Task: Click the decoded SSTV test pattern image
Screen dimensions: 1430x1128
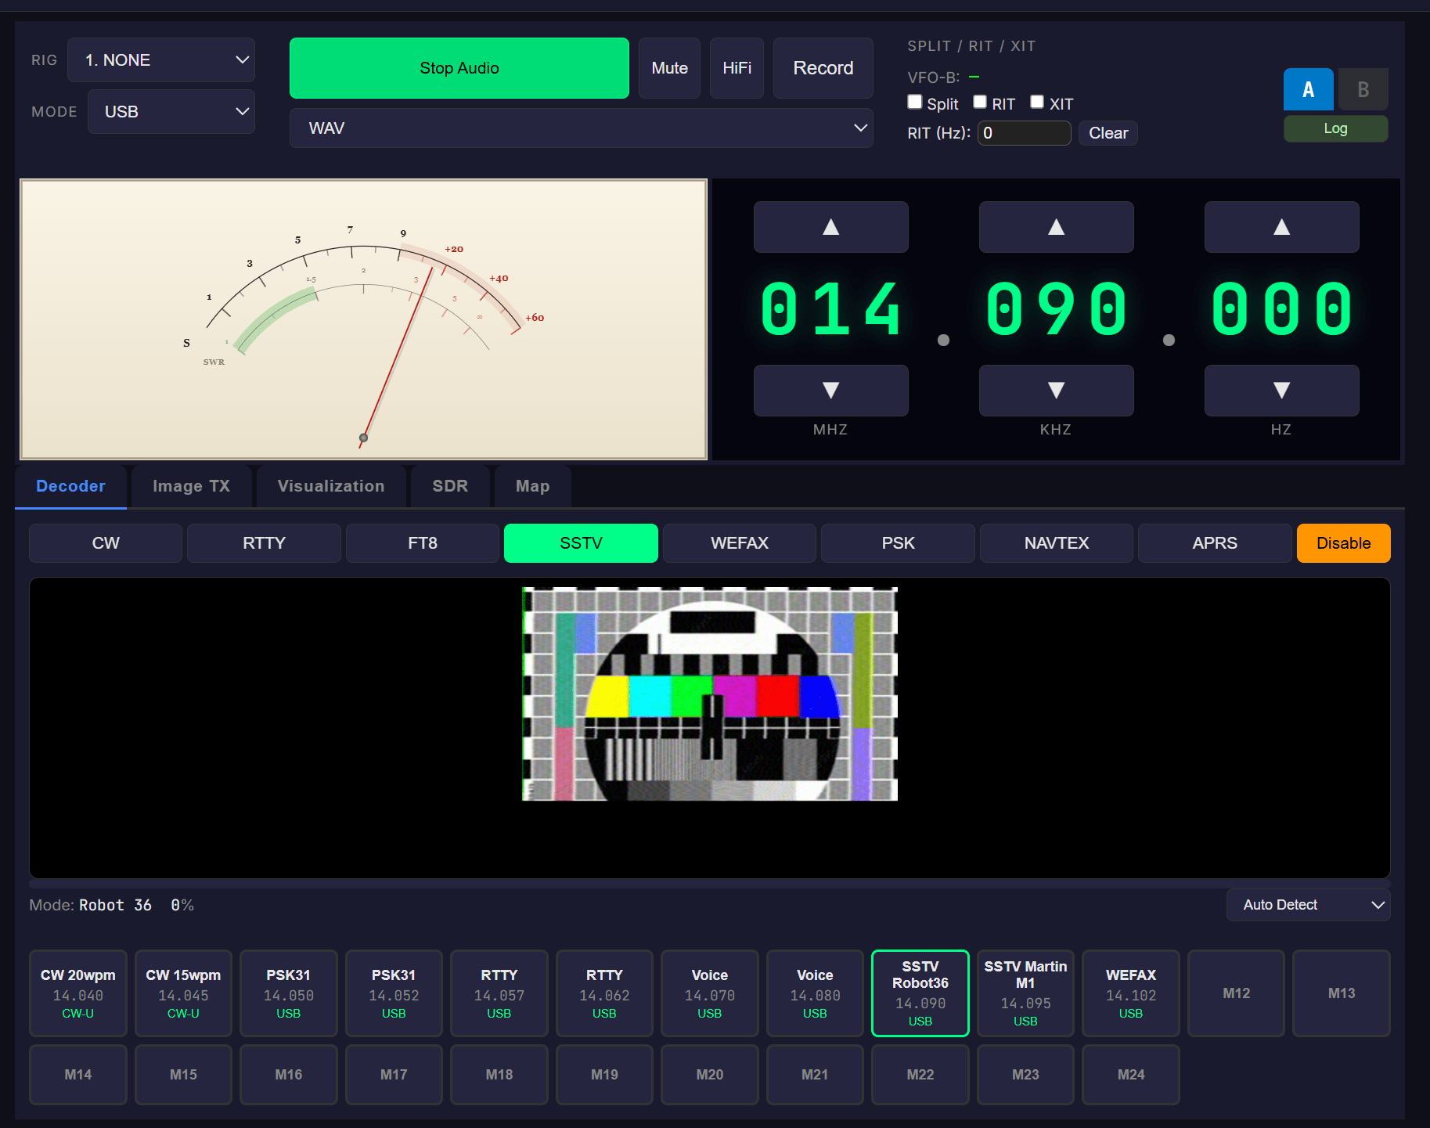Action: click(x=710, y=694)
